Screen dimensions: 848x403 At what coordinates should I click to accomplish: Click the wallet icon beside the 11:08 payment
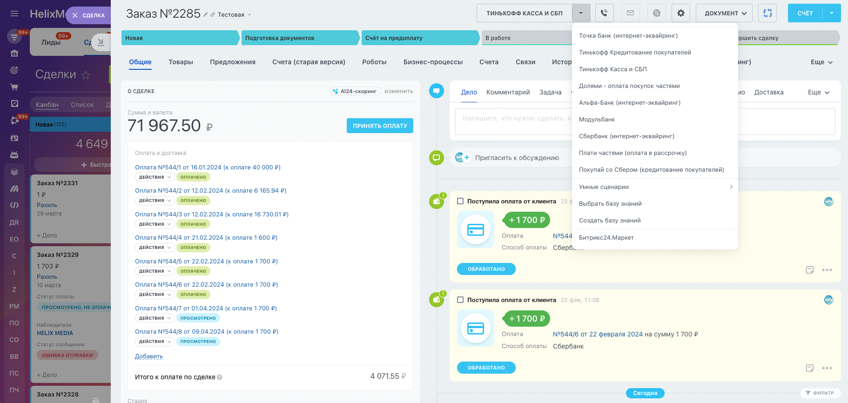tap(436, 300)
